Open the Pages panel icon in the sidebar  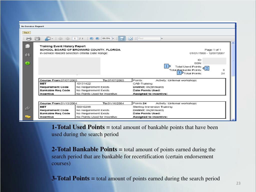pos(27,46)
